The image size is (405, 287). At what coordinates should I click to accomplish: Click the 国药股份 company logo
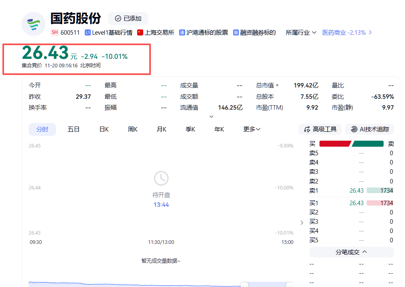33,24
